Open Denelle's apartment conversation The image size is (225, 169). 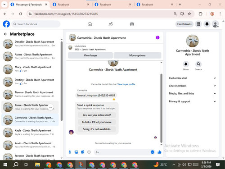tap(30, 44)
